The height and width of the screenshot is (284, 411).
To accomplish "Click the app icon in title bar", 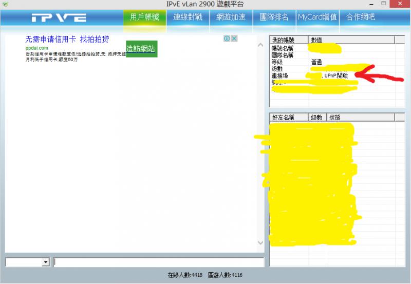I will 5,4.
